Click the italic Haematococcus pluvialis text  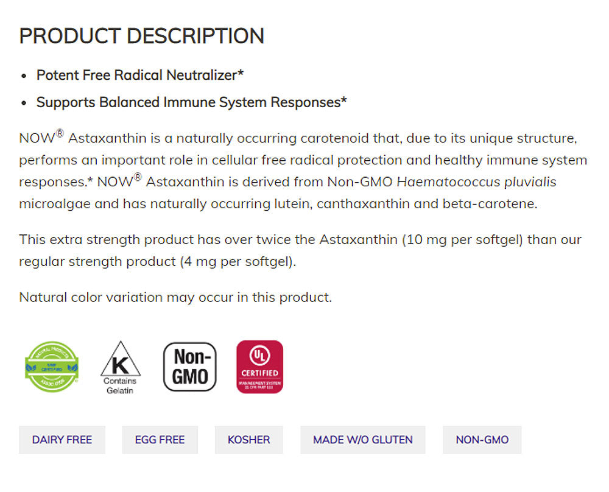tap(477, 182)
